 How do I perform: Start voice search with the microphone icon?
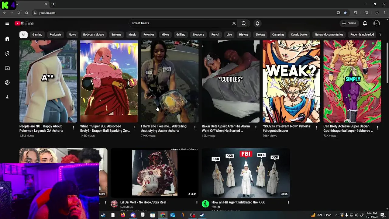(257, 23)
